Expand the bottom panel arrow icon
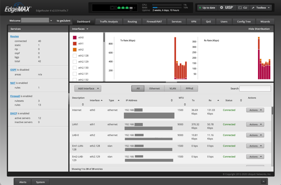281x185 pixels. click(263, 182)
